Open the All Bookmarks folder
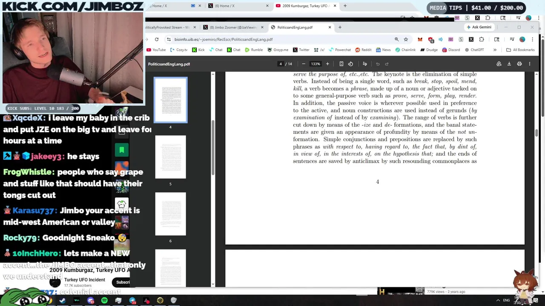Viewport: 545px width, 306px height. 520,50
